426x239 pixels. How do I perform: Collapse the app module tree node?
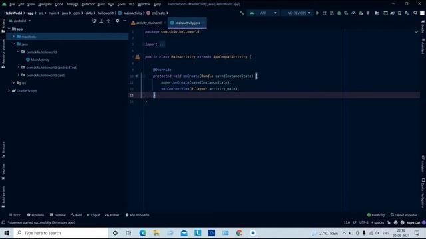click(x=9, y=29)
